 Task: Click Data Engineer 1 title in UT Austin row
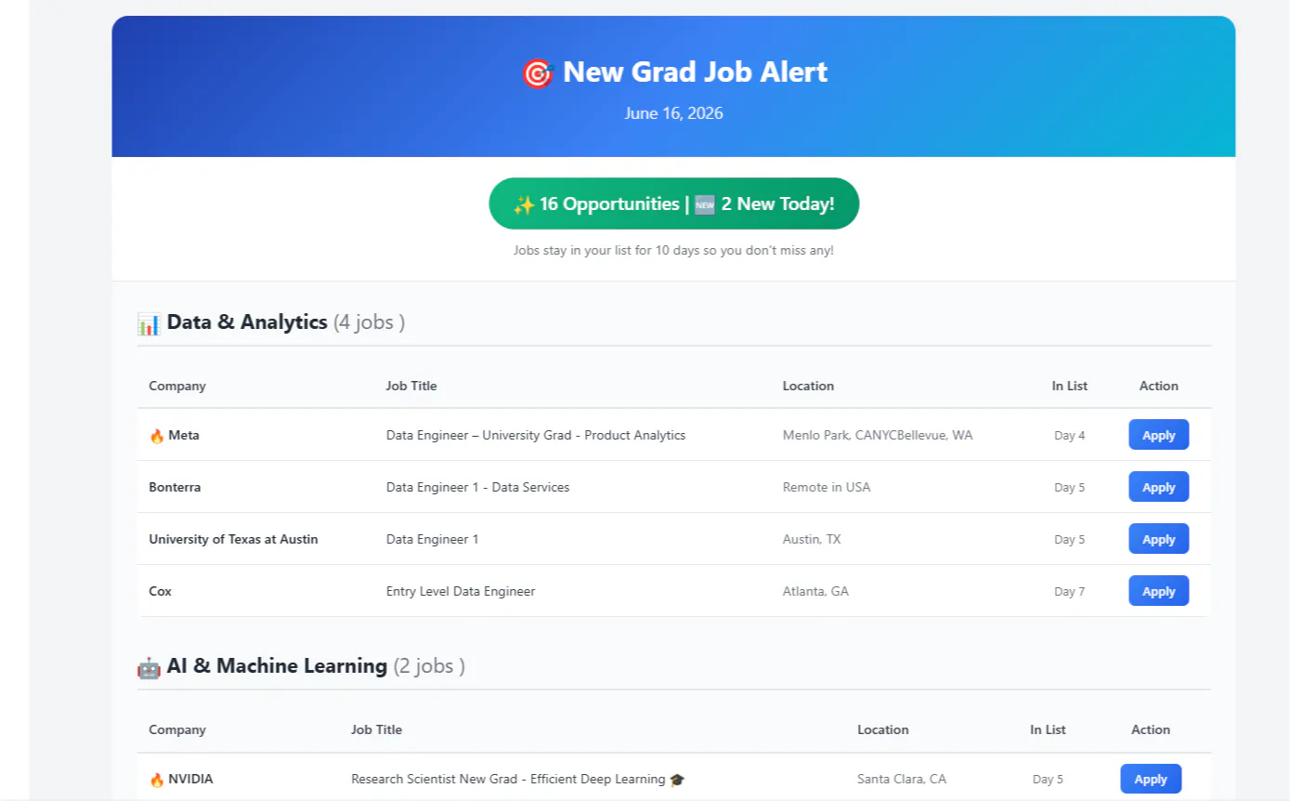click(433, 539)
